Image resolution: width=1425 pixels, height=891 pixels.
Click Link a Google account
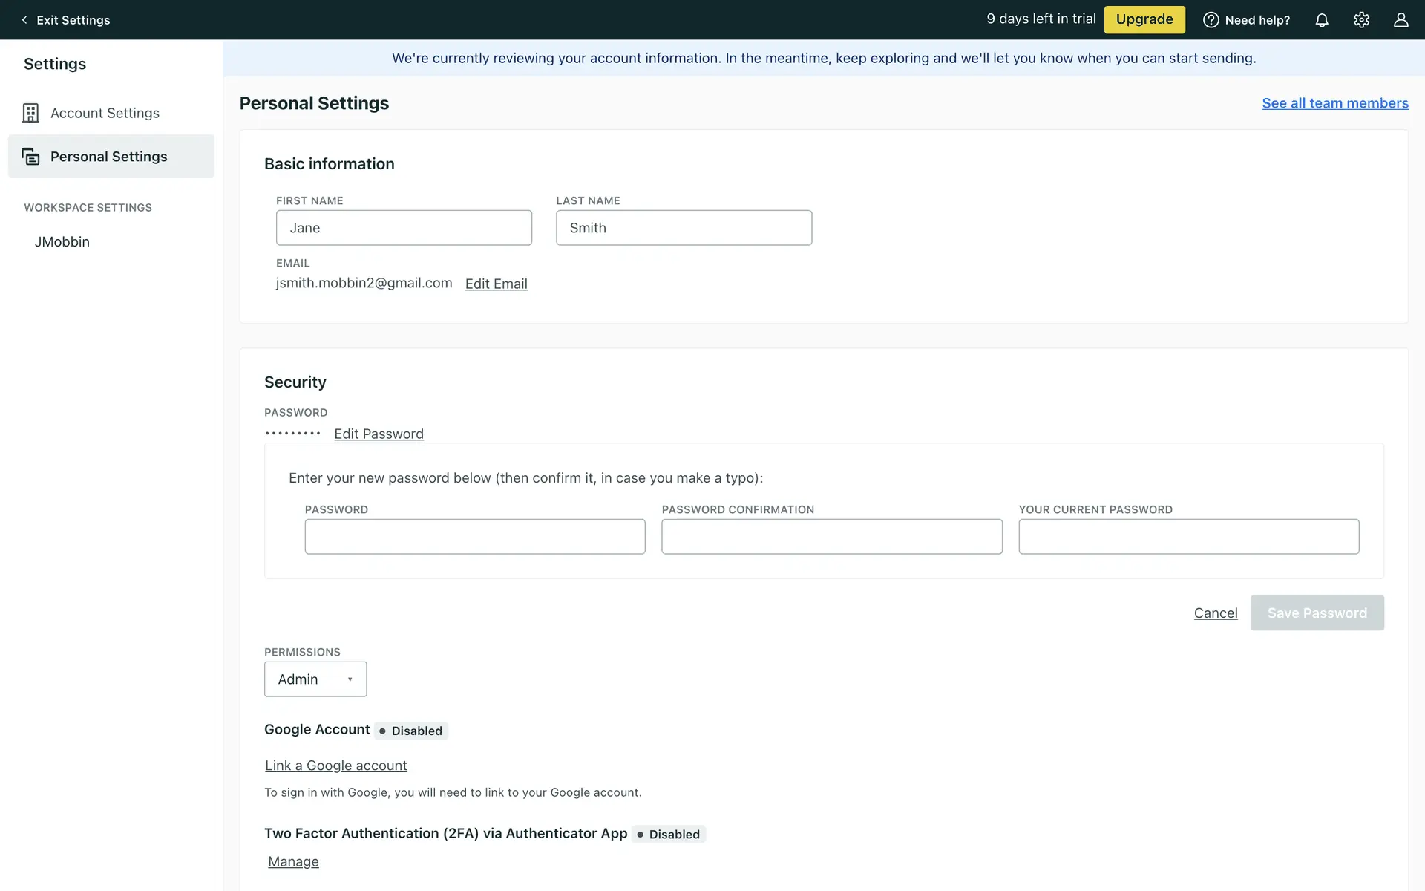(x=335, y=766)
